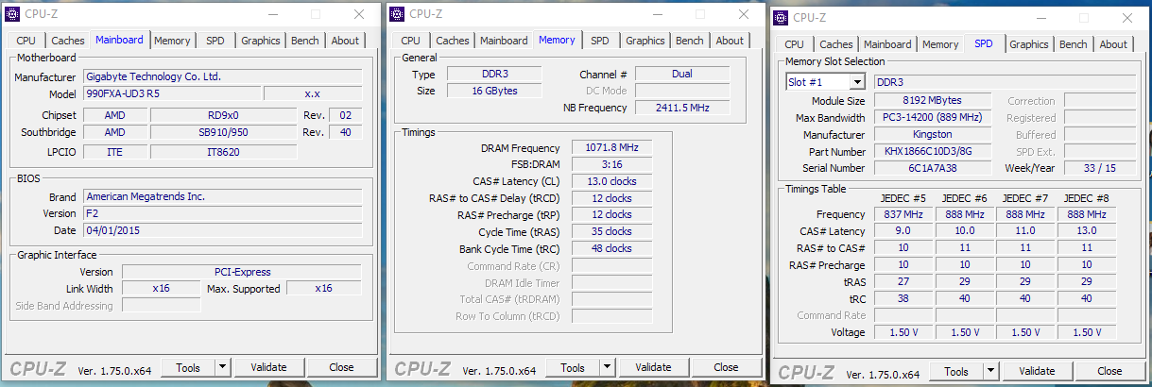
Task: Select About tab in the Memory window
Action: pyautogui.click(x=730, y=41)
